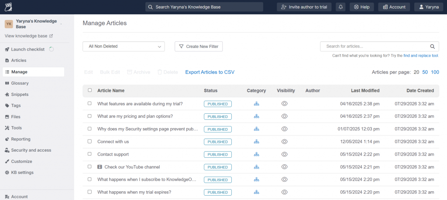447x200 pixels.
Task: Expand Yaryna's Knowledge Base switcher chevron
Action: (x=61, y=24)
